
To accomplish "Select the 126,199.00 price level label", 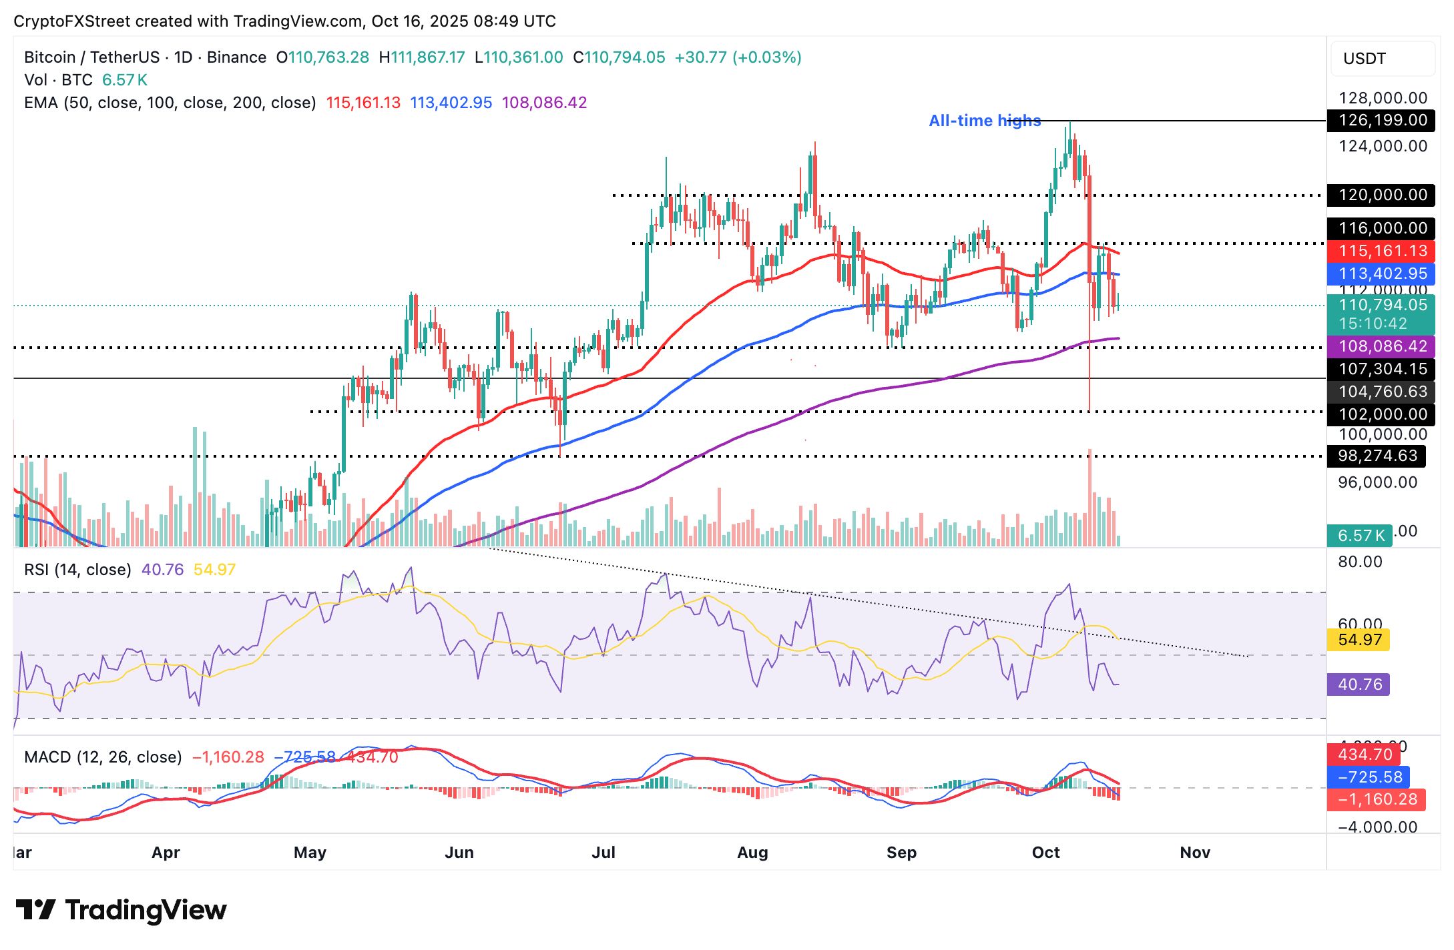I will pyautogui.click(x=1382, y=121).
